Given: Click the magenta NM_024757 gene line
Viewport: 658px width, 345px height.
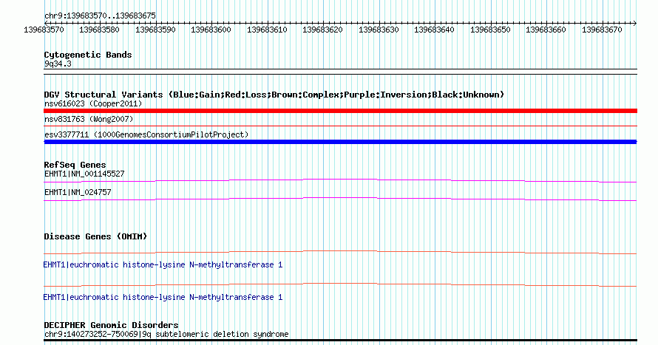Looking at the screenshot, I should pyautogui.click(x=340, y=199).
